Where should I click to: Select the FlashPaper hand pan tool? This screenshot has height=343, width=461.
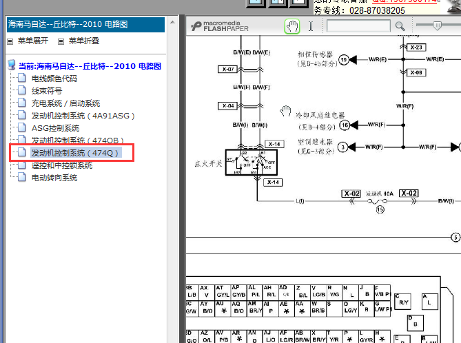point(292,26)
